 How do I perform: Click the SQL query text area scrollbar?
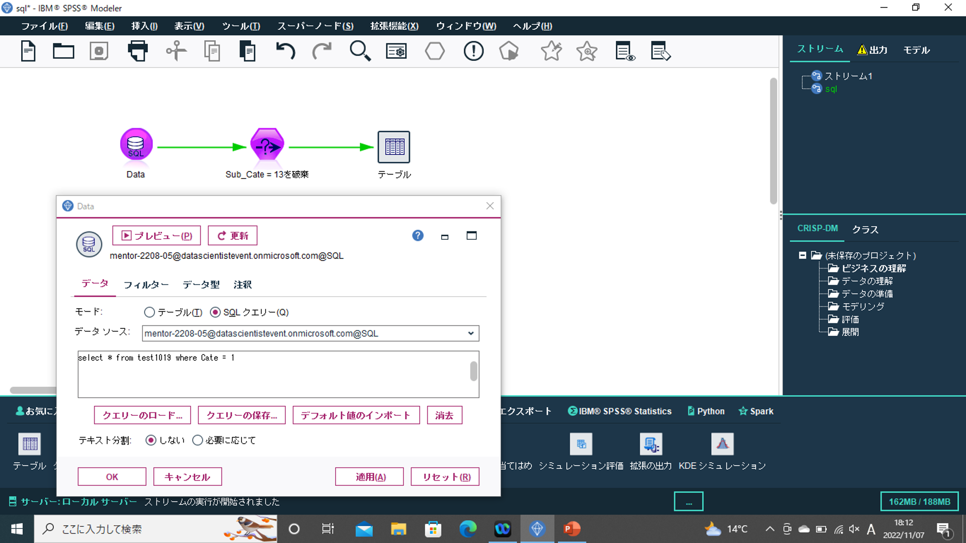pyautogui.click(x=473, y=372)
